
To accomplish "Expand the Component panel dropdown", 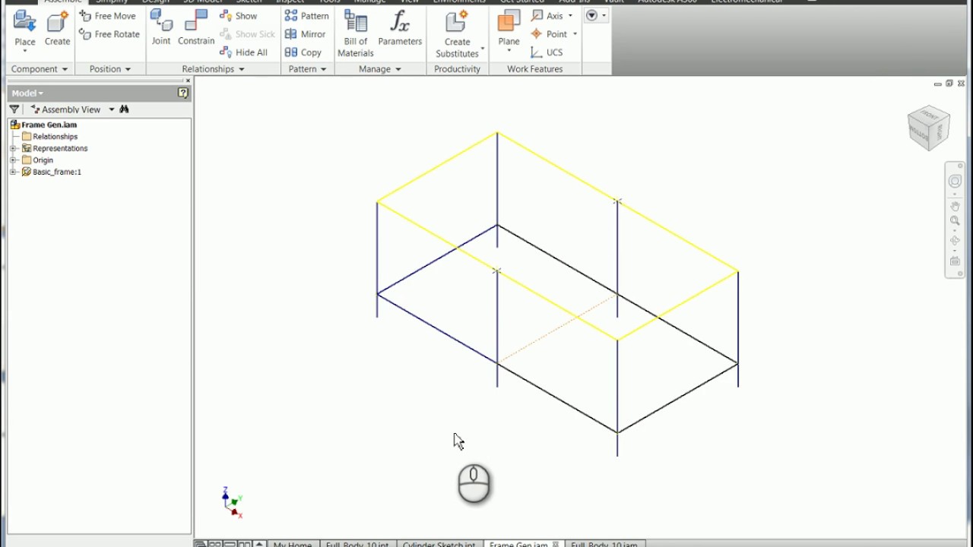I will (x=65, y=69).
